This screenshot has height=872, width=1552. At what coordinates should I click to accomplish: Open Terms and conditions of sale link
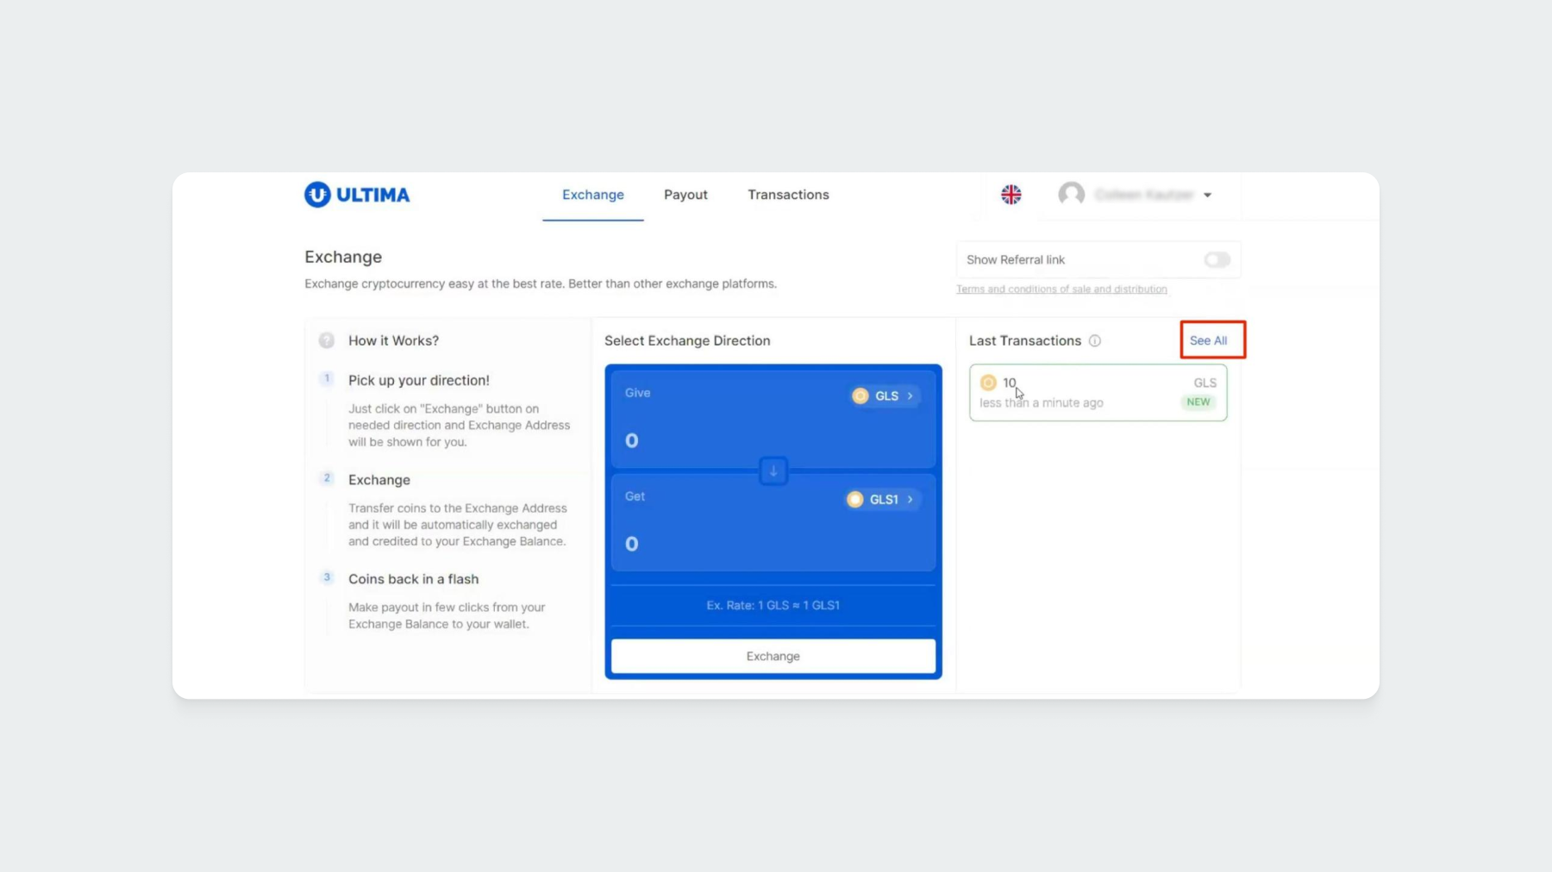[x=1061, y=290]
